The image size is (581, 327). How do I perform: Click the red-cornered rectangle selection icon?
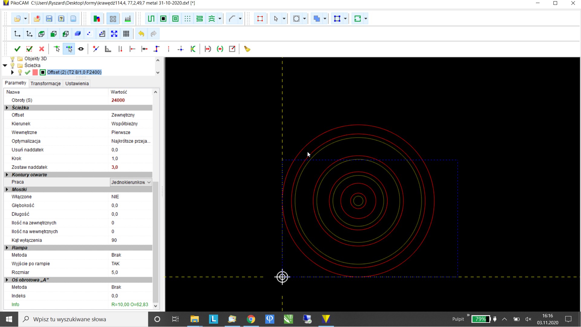coord(260,19)
